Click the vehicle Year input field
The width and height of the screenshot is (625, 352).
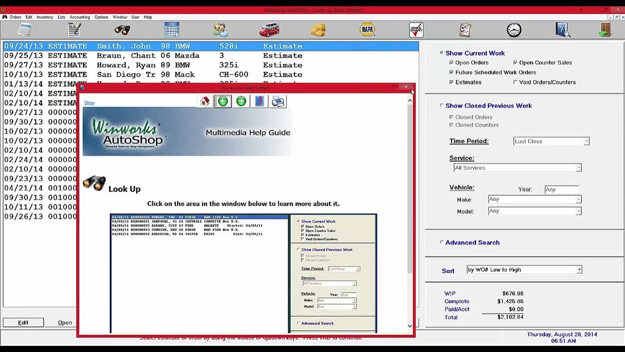coord(562,189)
